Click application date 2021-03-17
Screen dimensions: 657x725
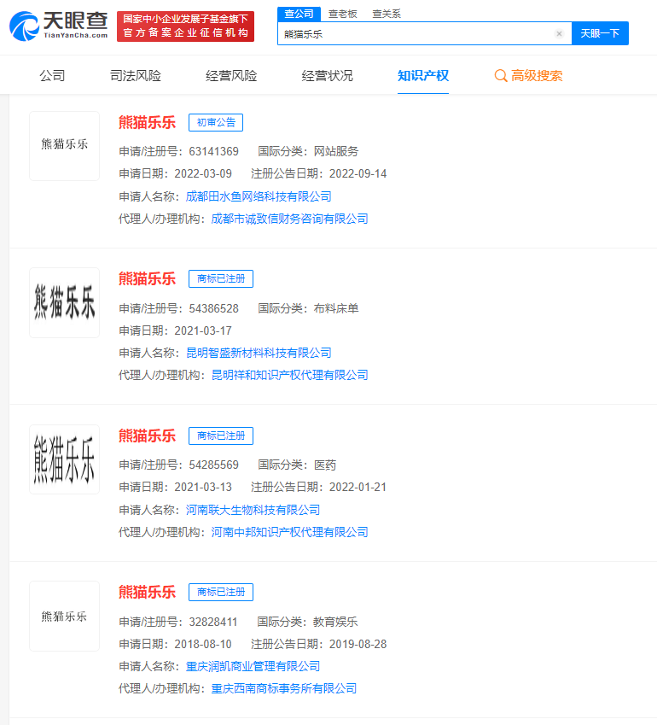[x=203, y=330]
